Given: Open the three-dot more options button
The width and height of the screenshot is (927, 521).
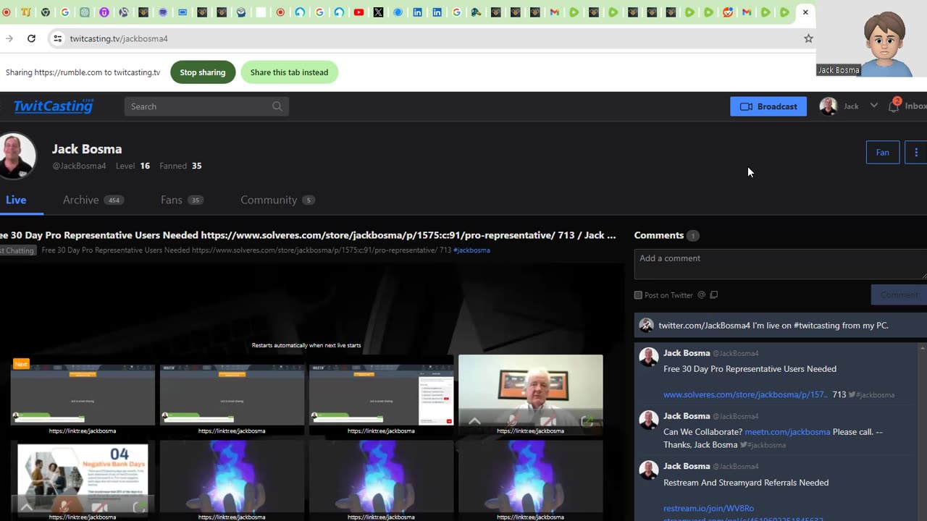Looking at the screenshot, I should tap(916, 152).
